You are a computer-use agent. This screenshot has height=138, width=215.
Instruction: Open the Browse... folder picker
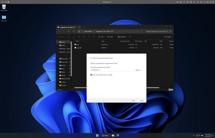(x=138, y=70)
